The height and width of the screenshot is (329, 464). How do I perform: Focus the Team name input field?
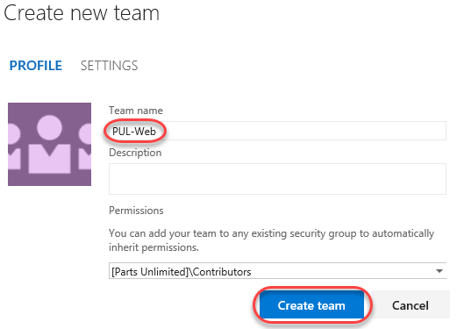pos(277,131)
